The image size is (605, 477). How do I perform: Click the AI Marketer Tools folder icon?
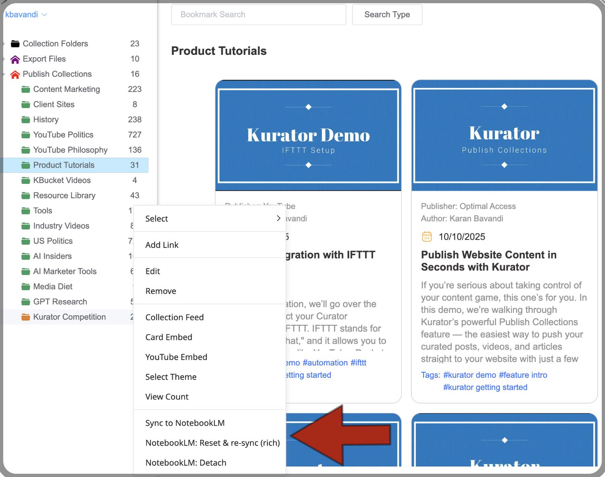click(x=26, y=272)
